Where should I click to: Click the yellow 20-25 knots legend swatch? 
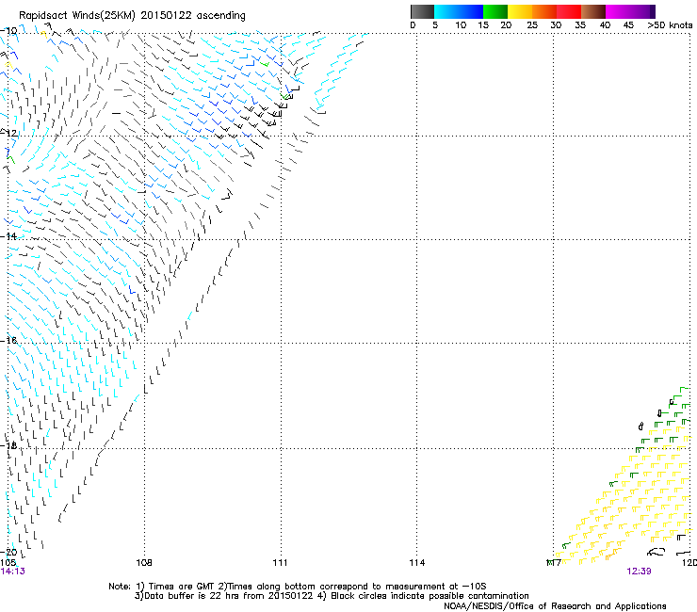(x=520, y=11)
